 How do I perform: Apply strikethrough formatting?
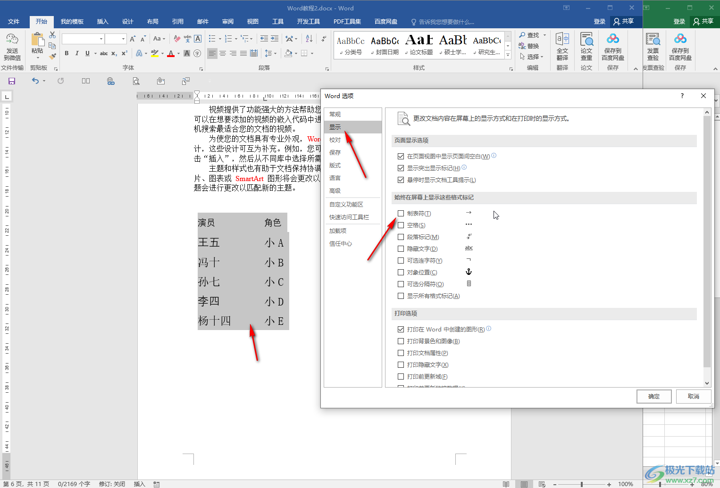pyautogui.click(x=104, y=53)
